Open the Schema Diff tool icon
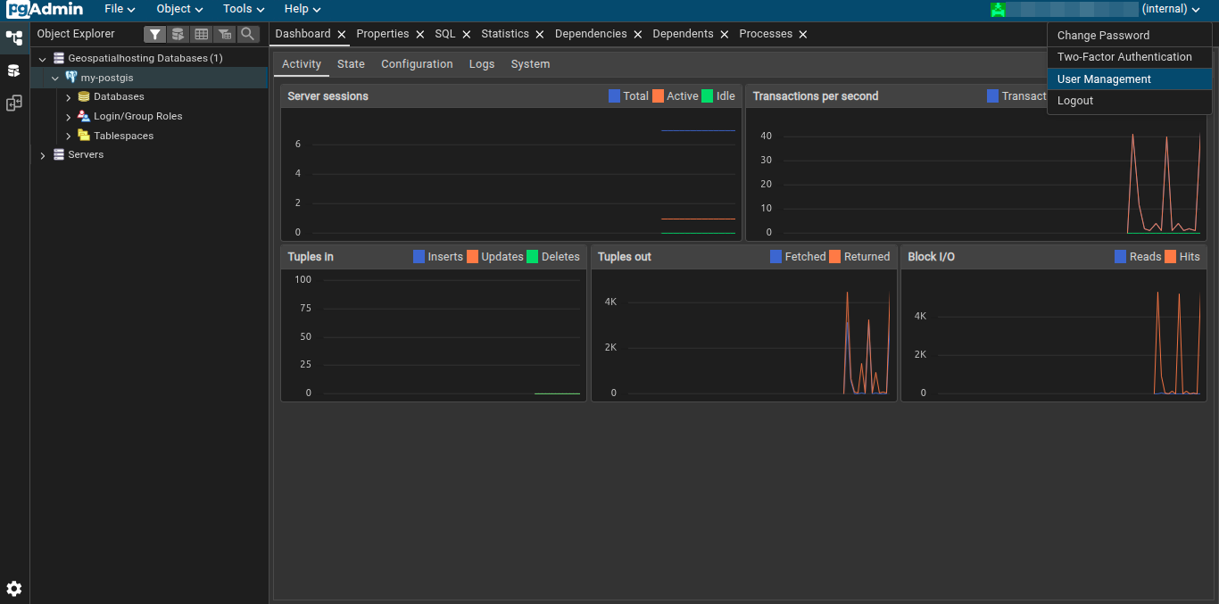The height and width of the screenshot is (604, 1219). pyautogui.click(x=14, y=103)
